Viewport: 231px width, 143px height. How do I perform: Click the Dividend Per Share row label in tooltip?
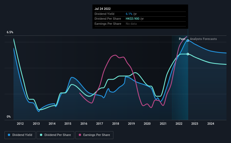(108, 19)
